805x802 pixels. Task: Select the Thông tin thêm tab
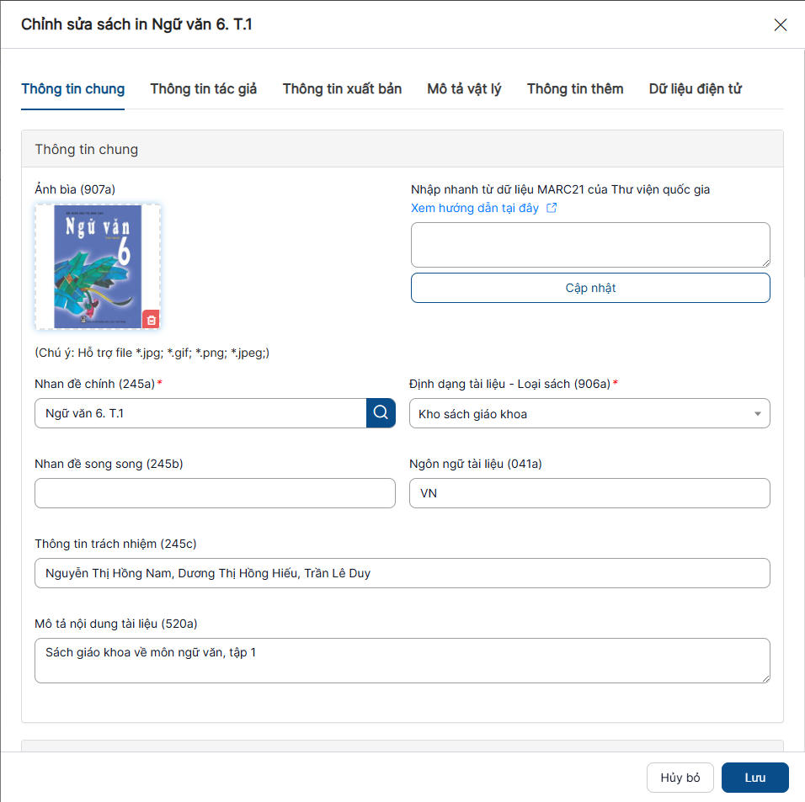pyautogui.click(x=575, y=89)
